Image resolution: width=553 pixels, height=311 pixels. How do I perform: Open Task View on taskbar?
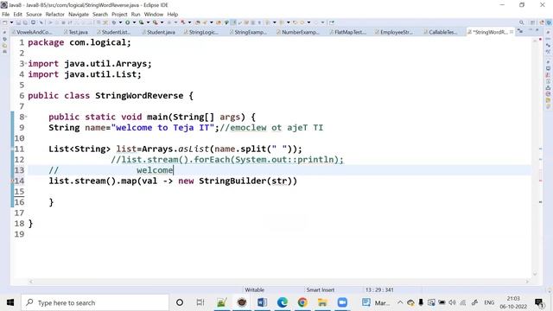click(x=200, y=302)
